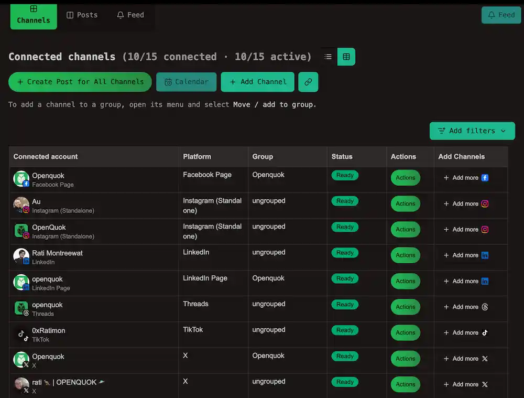The image size is (524, 398).
Task: Add more X in Openquok row
Action: (x=466, y=359)
